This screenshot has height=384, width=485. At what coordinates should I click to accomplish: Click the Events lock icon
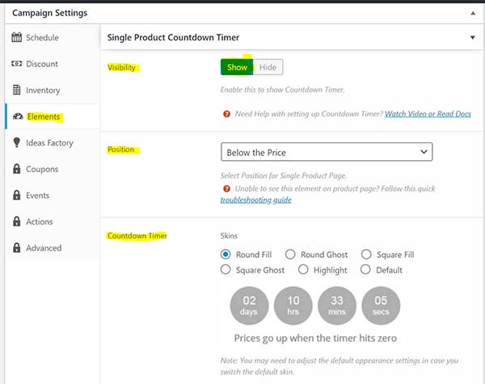click(x=17, y=196)
